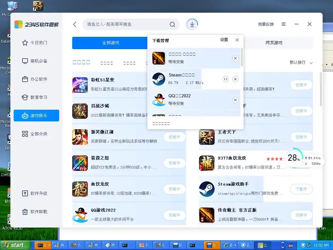Click the download manager scrollbar
The height and width of the screenshot is (250, 333).
click(x=242, y=57)
